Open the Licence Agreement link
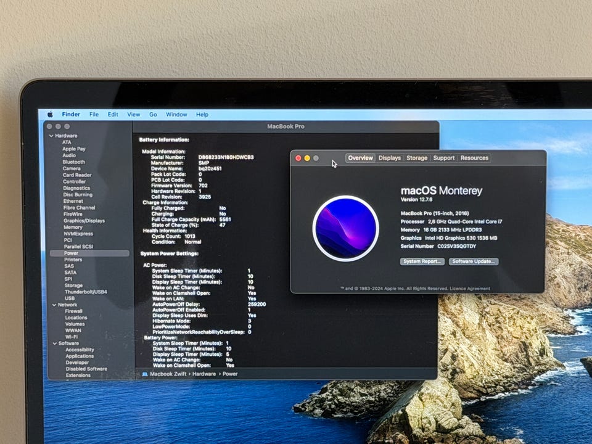Screen dimensions: 592x444 click(470, 289)
